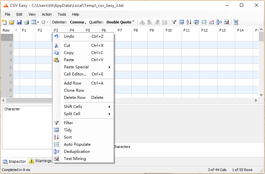This screenshot has width=265, height=174.
Task: Click the vertical scrollbar down arrow
Action: point(261,95)
